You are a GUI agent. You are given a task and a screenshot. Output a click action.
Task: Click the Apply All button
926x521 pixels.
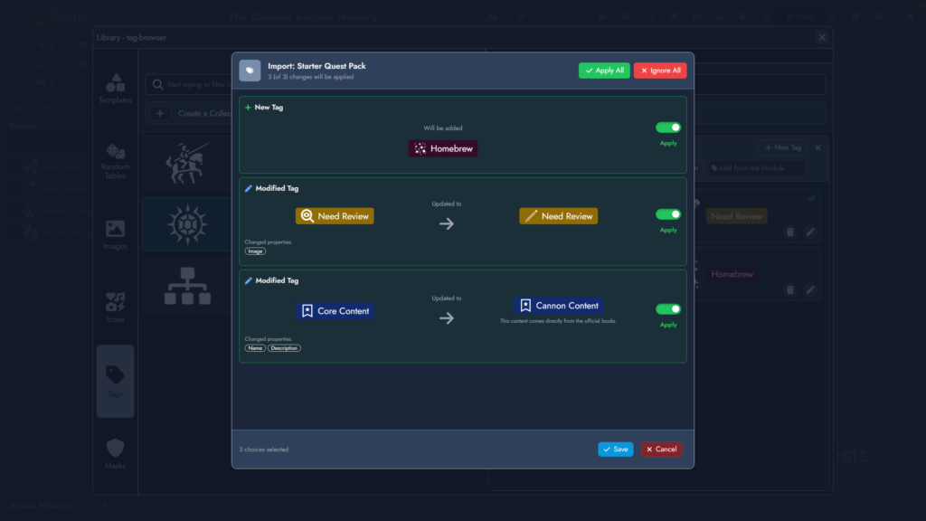click(x=604, y=71)
